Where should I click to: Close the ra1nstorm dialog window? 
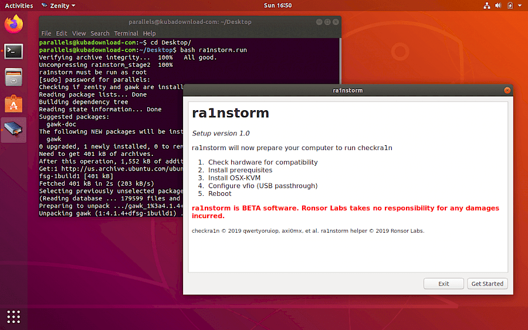click(507, 90)
